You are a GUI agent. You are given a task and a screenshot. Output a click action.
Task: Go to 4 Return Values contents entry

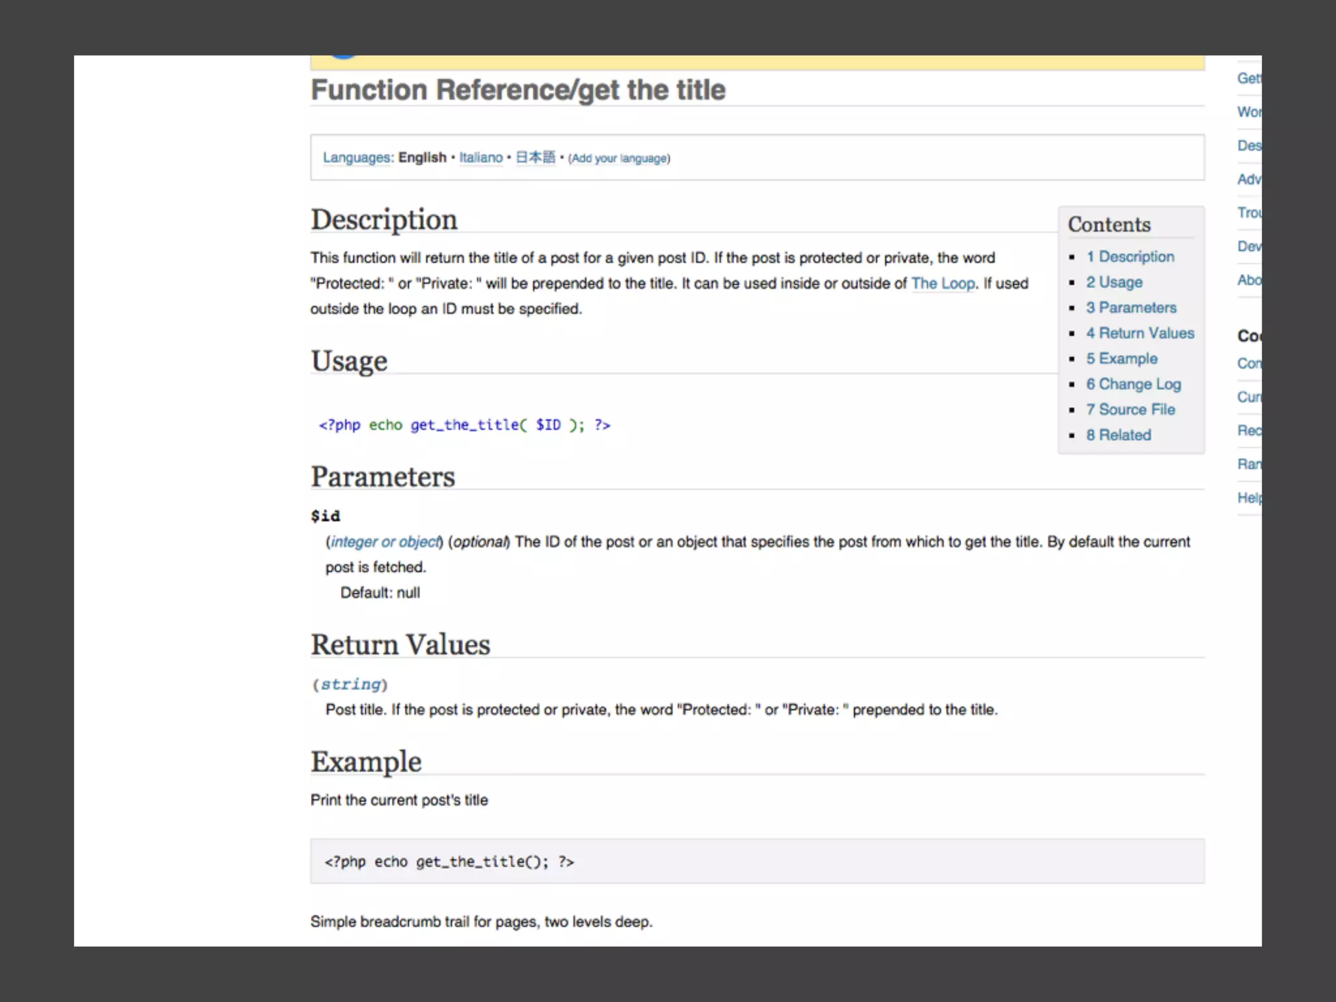[x=1140, y=333]
